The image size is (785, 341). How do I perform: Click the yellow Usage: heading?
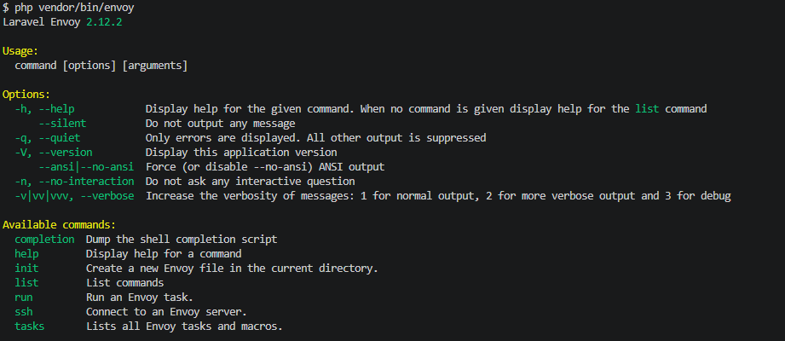[26, 51]
